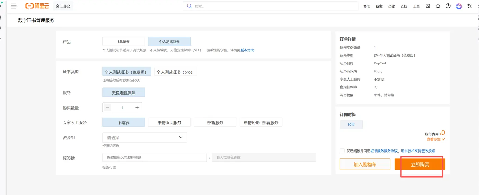
Task: Launch the Cloud Shell terminal icon
Action: [428, 6]
